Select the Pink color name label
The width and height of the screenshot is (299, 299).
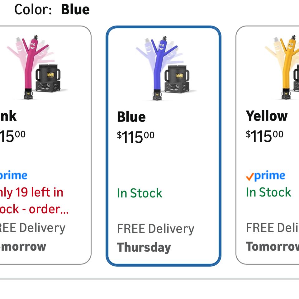coord(8,116)
